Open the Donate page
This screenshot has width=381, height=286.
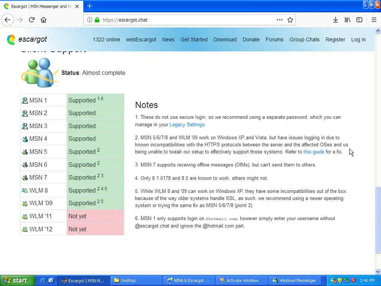251,39
